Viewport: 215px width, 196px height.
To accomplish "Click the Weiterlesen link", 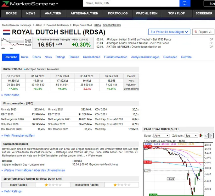I will click(x=95, y=156).
